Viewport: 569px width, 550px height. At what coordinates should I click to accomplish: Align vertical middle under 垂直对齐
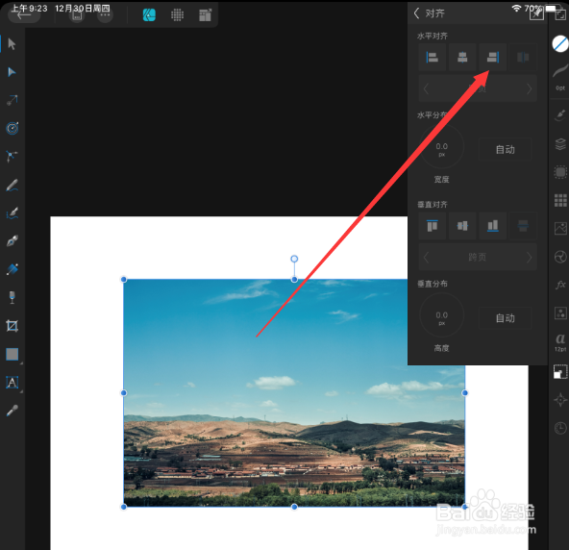462,226
